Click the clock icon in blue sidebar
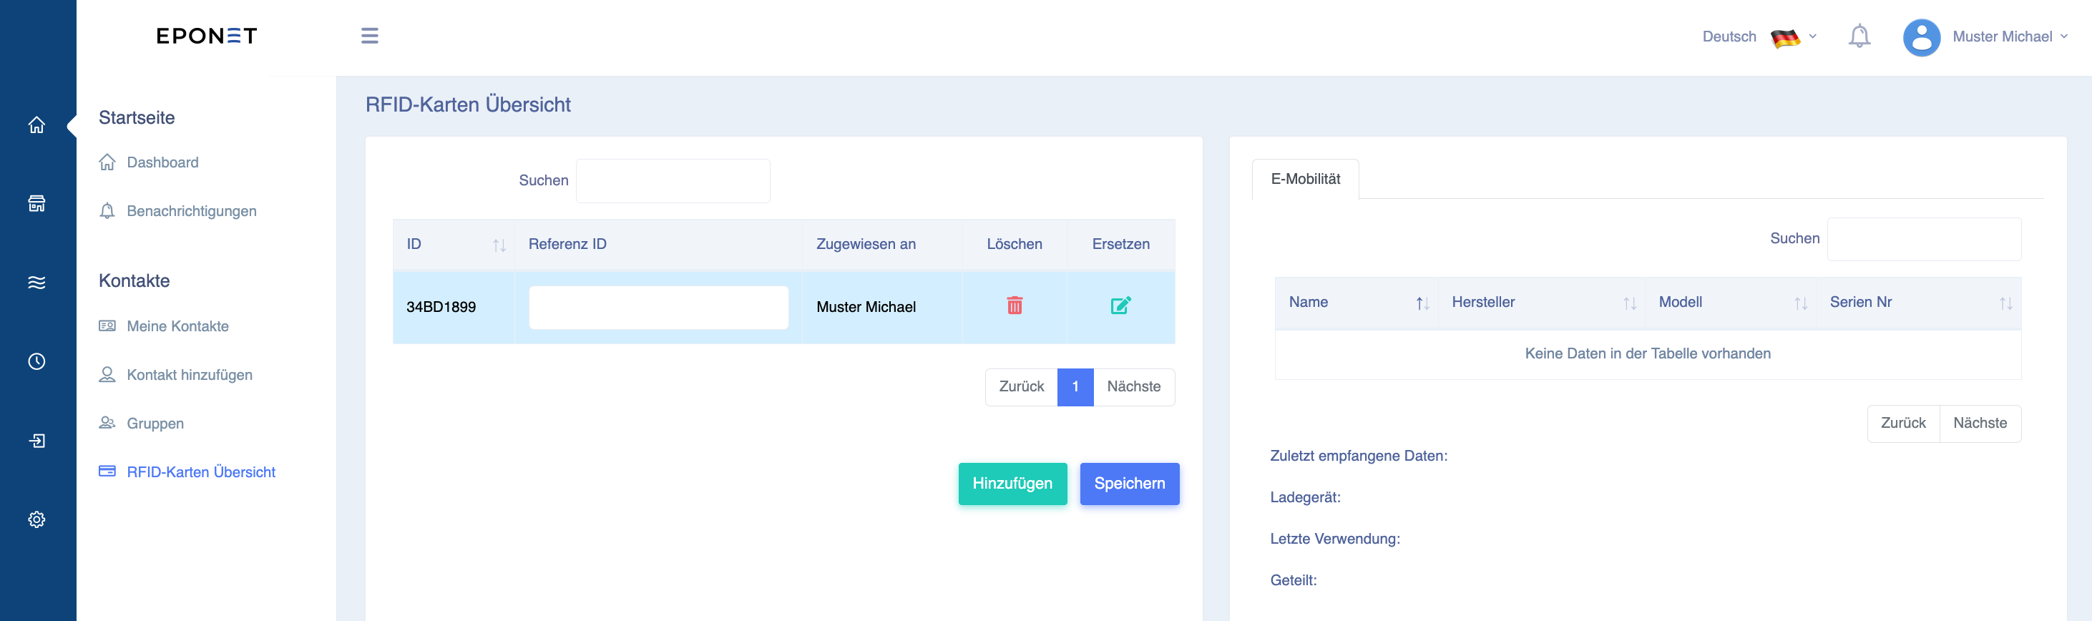 pos(36,361)
